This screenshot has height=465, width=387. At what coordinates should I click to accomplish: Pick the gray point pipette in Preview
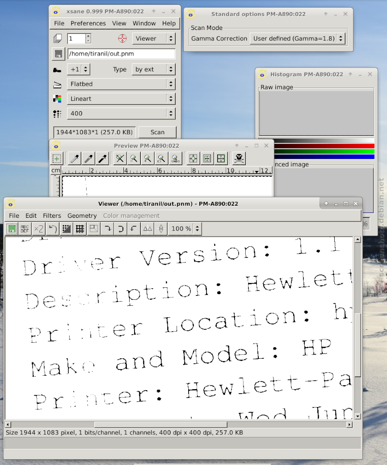pyautogui.click(x=89, y=159)
